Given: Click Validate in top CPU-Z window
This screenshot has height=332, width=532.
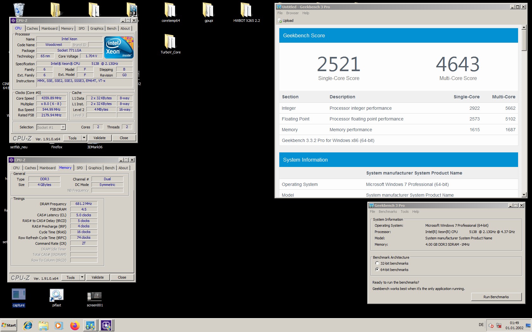Looking at the screenshot, I should [x=99, y=138].
